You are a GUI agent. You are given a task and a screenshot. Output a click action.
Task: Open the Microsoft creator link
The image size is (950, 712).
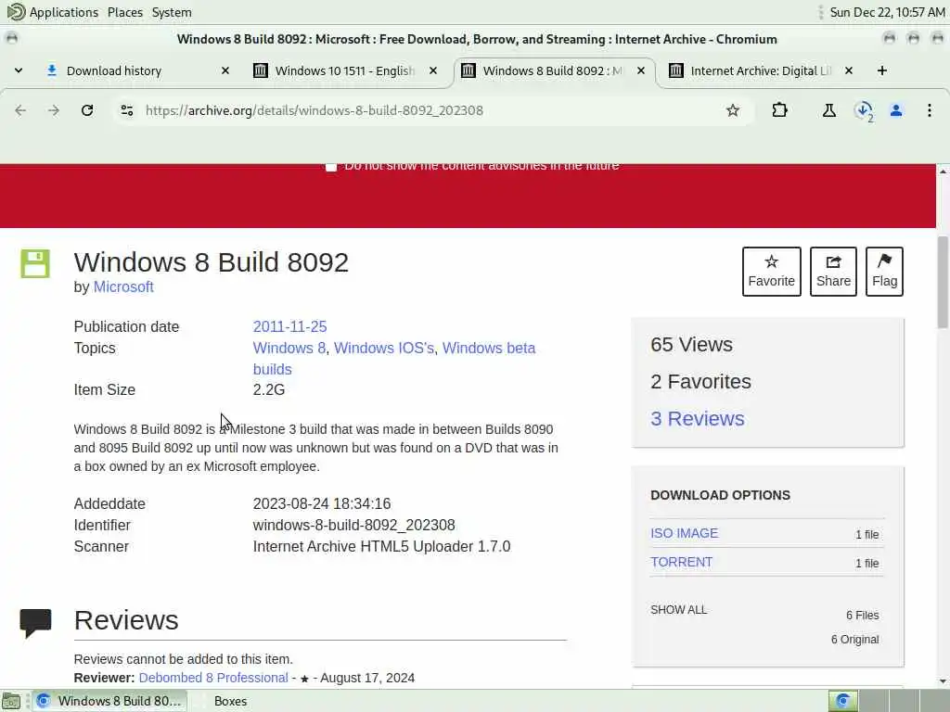[123, 287]
